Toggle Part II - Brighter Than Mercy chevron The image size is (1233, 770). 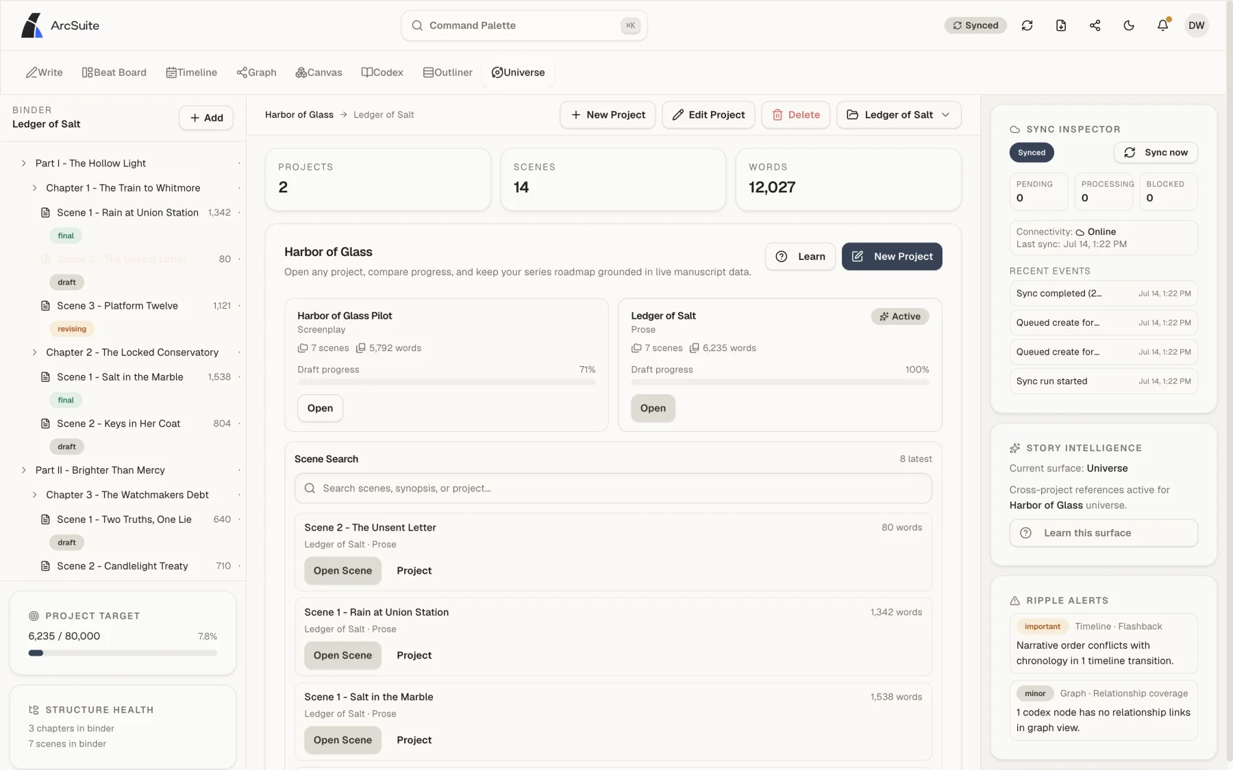tap(23, 470)
